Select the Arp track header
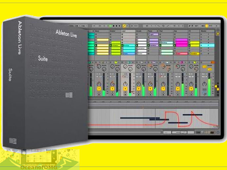This screenshot has height=170, width=227. click(x=181, y=31)
